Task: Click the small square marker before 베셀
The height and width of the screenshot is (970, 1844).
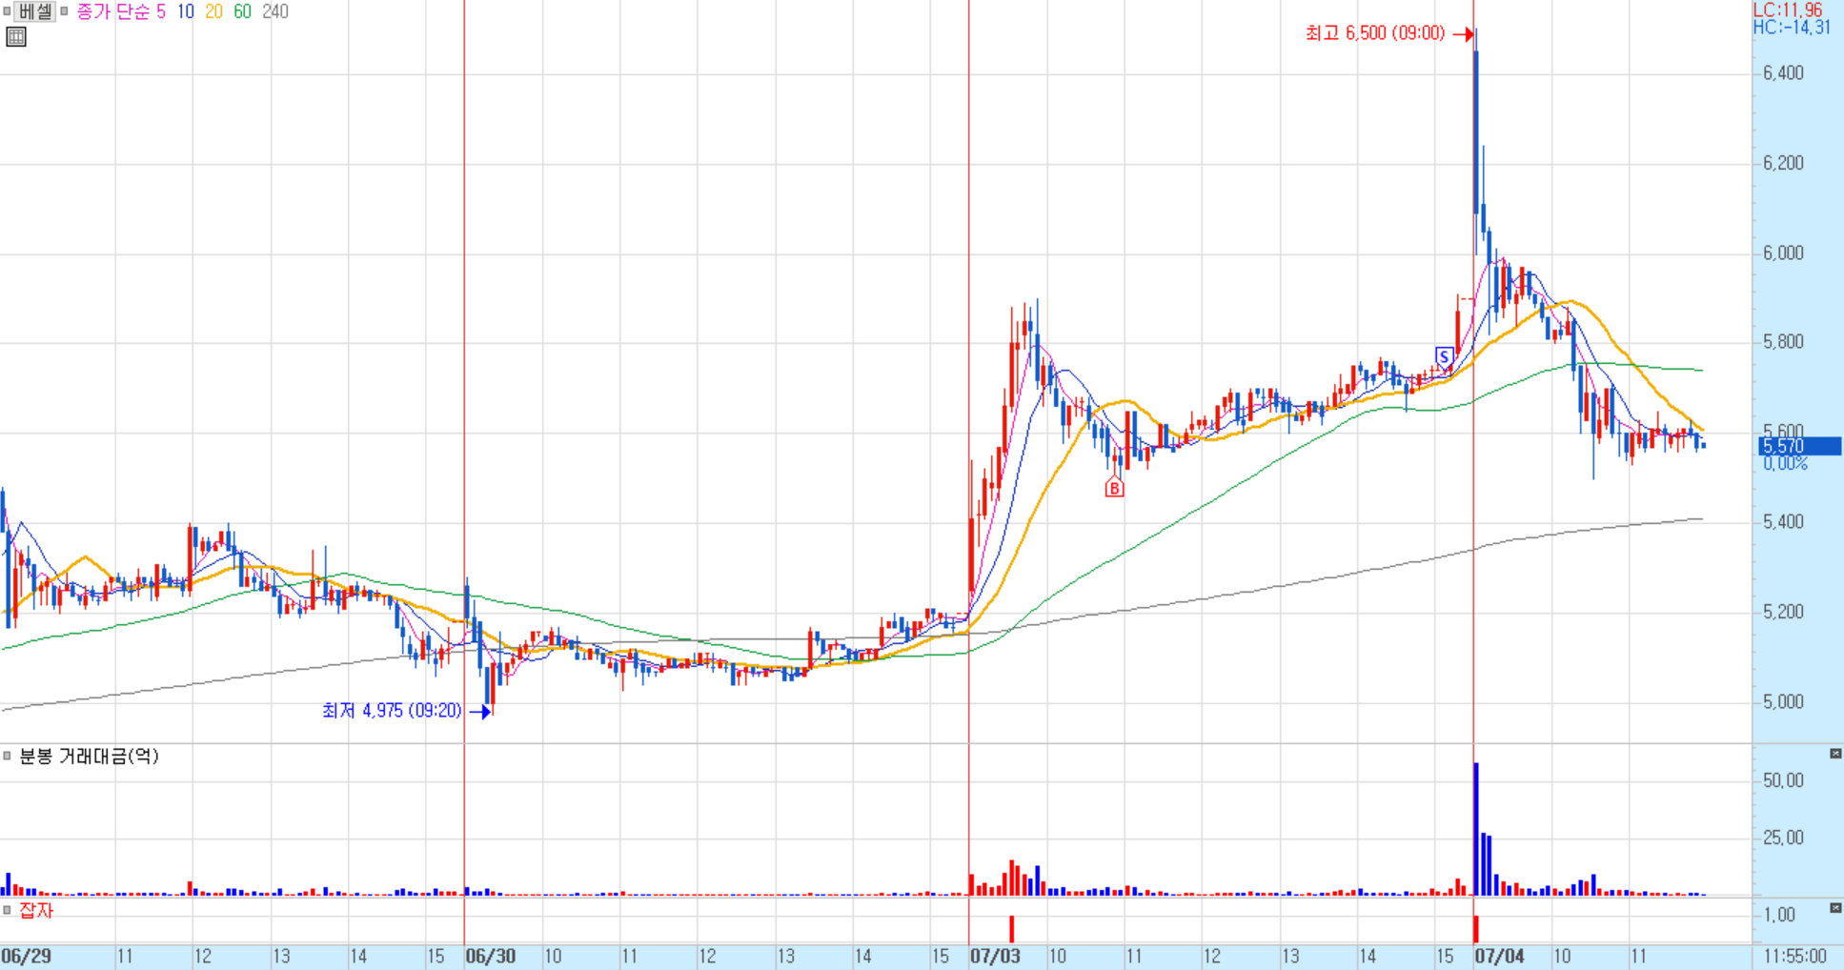Action: (7, 11)
